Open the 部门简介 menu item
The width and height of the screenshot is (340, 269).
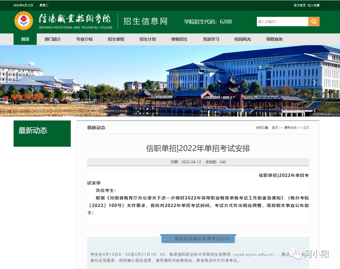(53, 39)
